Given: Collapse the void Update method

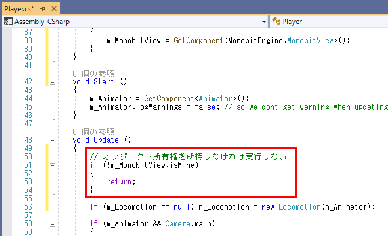Looking at the screenshot, I should pyautogui.click(x=52, y=141).
